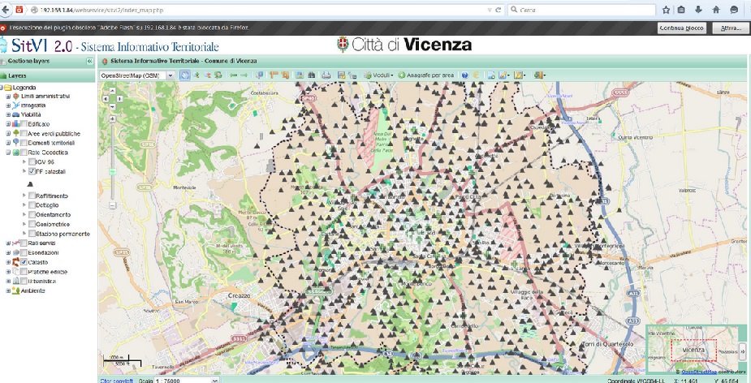751x383 pixels.
Task: Collapse the Gestione layers panel
Action: point(89,61)
